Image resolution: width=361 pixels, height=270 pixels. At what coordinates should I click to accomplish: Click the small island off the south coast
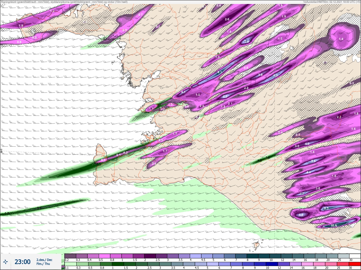(256, 245)
